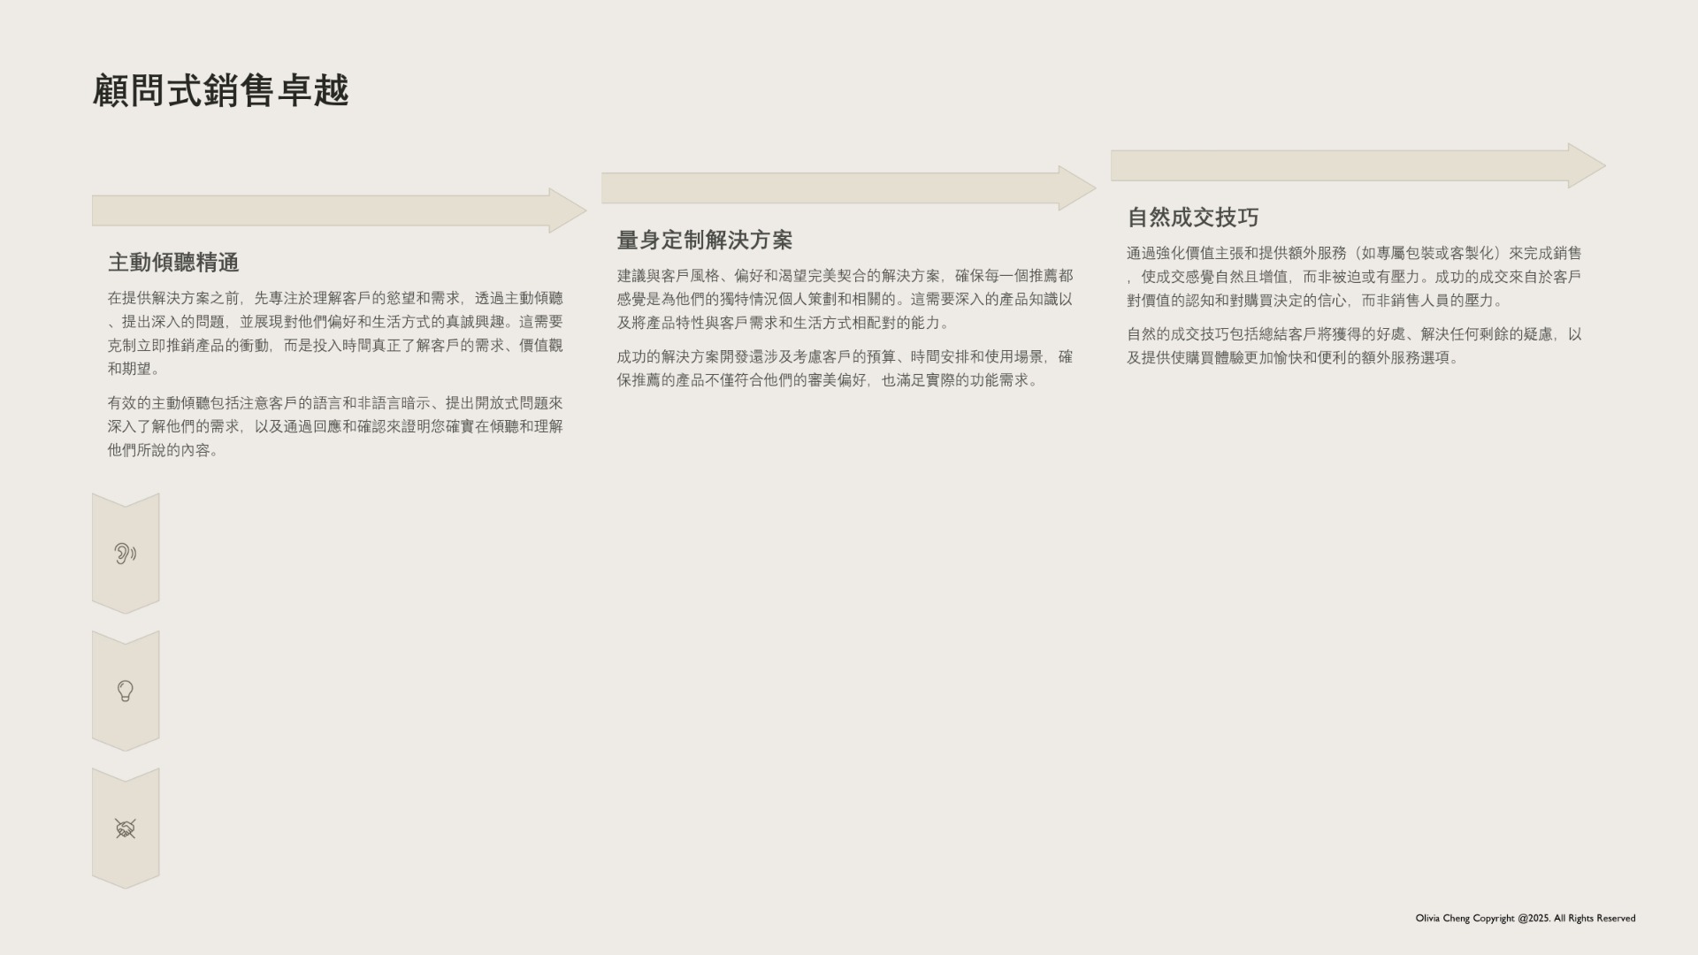Click the paragraph starting 成功的解決方案開發
Image resolution: width=1698 pixels, height=955 pixels.
844,369
